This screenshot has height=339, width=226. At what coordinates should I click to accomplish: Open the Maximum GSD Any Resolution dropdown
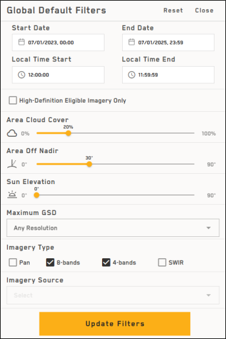[x=113, y=228]
